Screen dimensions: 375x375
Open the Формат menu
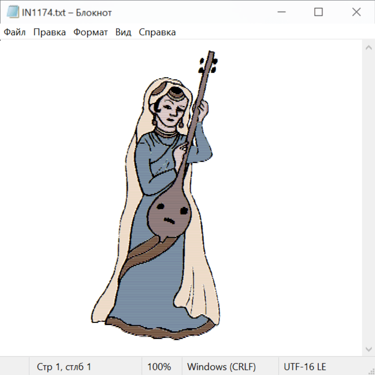pyautogui.click(x=90, y=32)
